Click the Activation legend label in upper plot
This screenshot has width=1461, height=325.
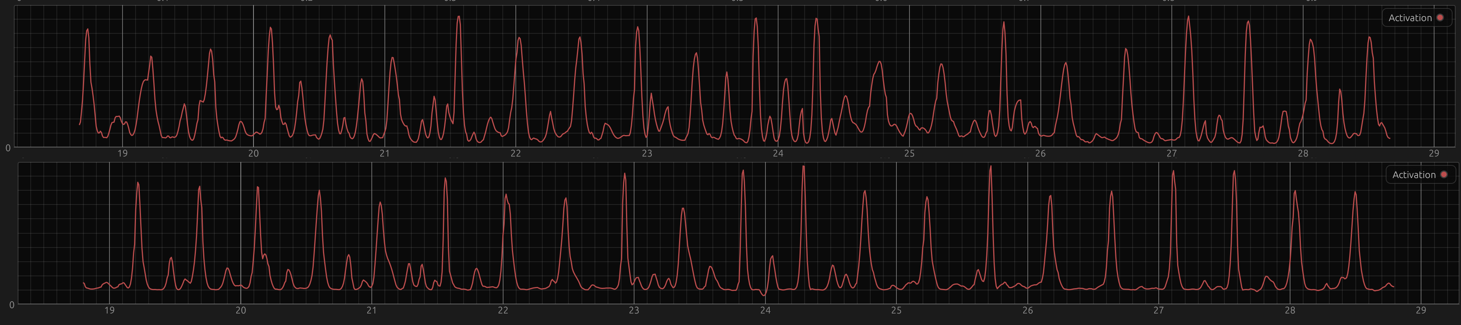pos(1410,18)
